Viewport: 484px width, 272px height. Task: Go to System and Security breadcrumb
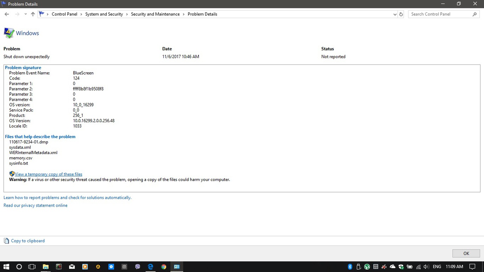[x=104, y=14]
